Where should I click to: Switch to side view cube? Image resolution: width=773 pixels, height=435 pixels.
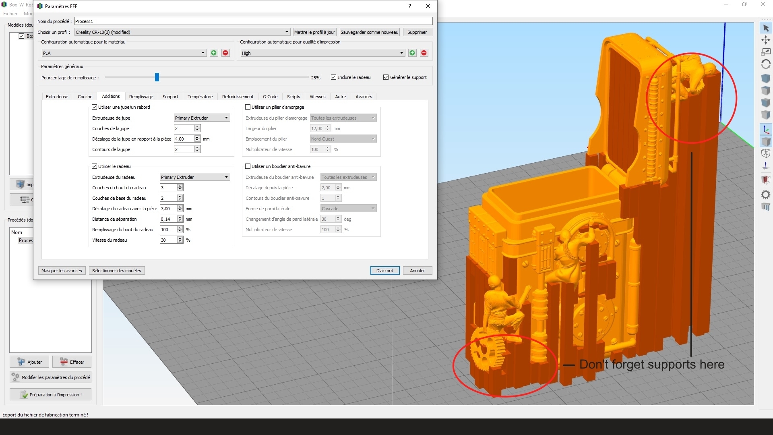tap(765, 115)
